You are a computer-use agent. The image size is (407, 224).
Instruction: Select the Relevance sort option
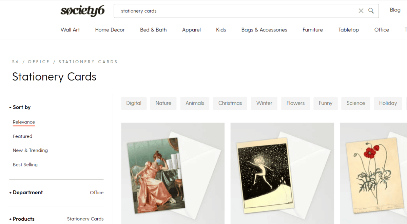(x=24, y=122)
